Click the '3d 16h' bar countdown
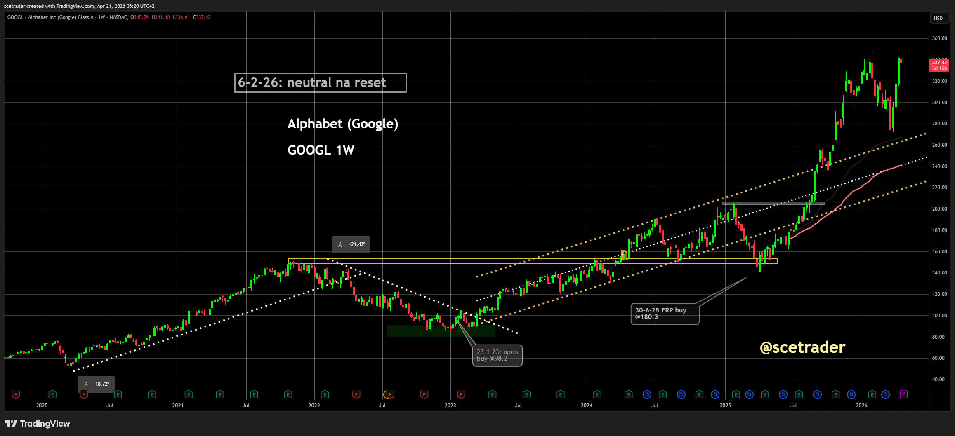Viewport: 955px width, 436px height. pos(940,68)
